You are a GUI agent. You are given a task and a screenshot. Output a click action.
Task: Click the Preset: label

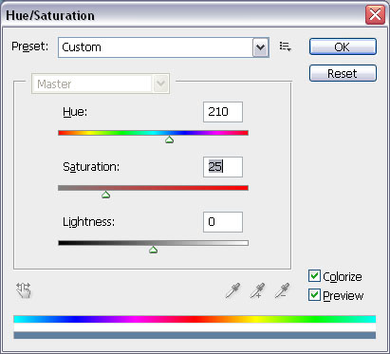(29, 47)
